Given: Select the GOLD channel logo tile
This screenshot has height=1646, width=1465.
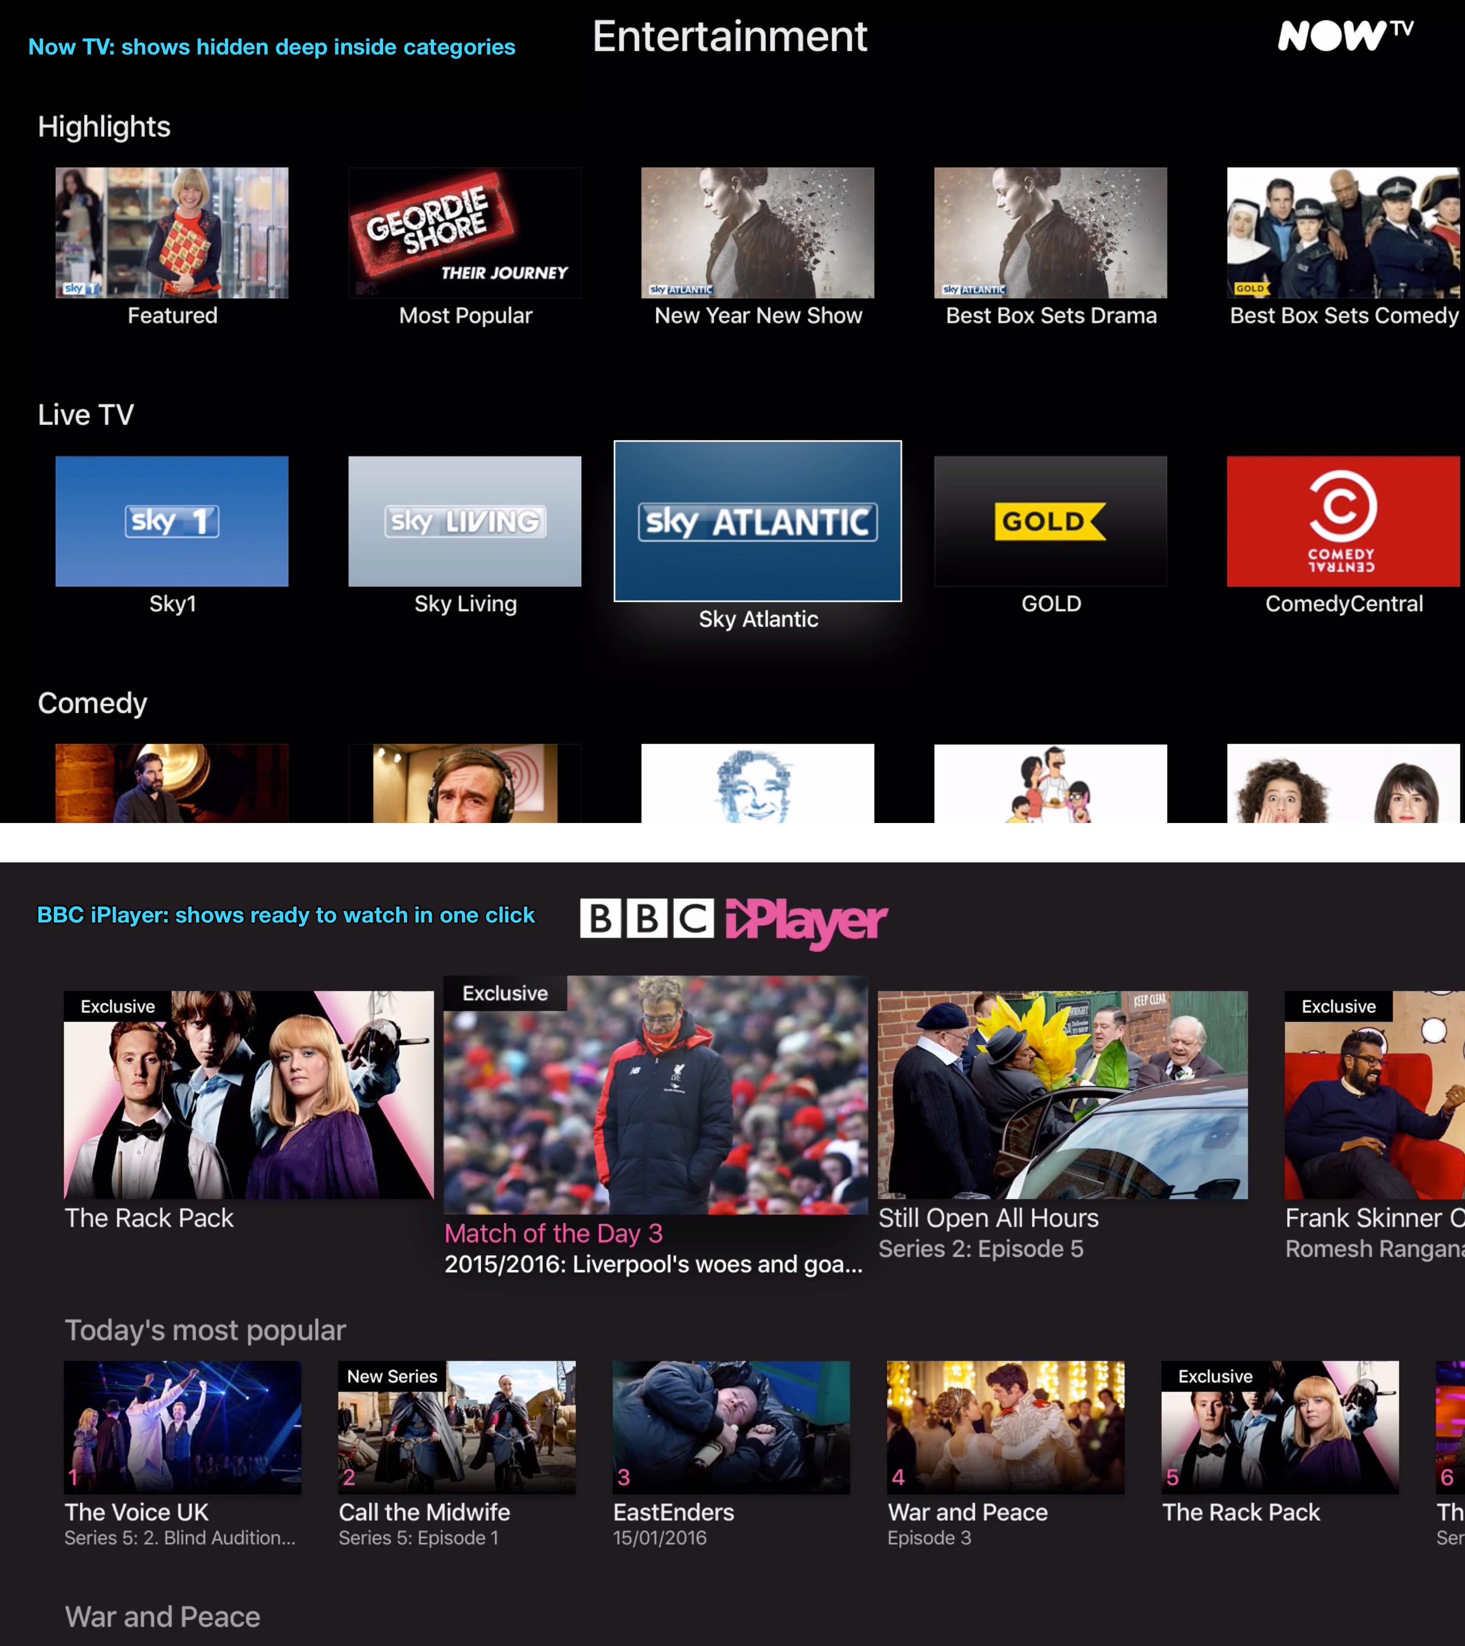Looking at the screenshot, I should point(1050,521).
